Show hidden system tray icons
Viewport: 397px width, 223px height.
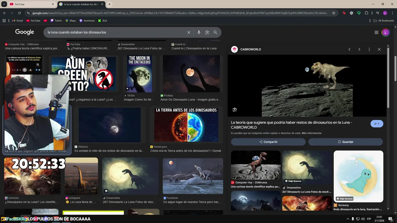[x=348, y=219]
